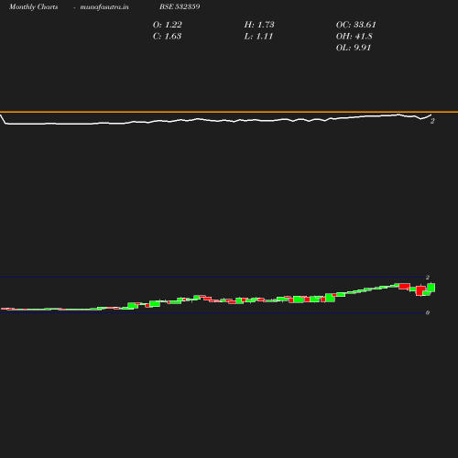
Task: Select the '0' axis label below the candlesticks
Action: 428,312
